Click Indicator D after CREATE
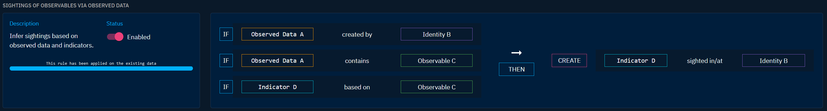Viewport: 827px width, 111px height. (x=635, y=61)
